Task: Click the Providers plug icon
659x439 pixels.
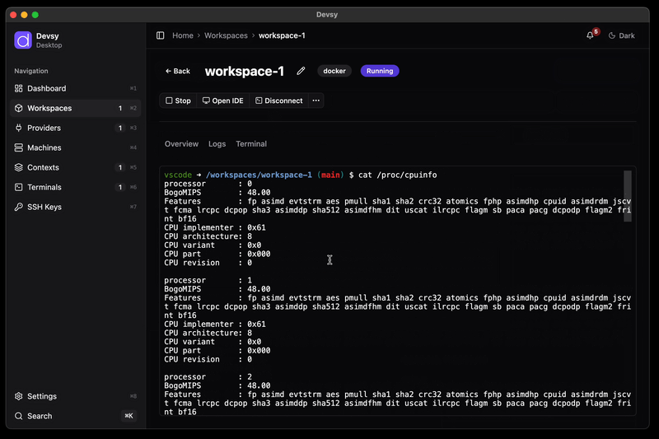Action: pyautogui.click(x=18, y=128)
